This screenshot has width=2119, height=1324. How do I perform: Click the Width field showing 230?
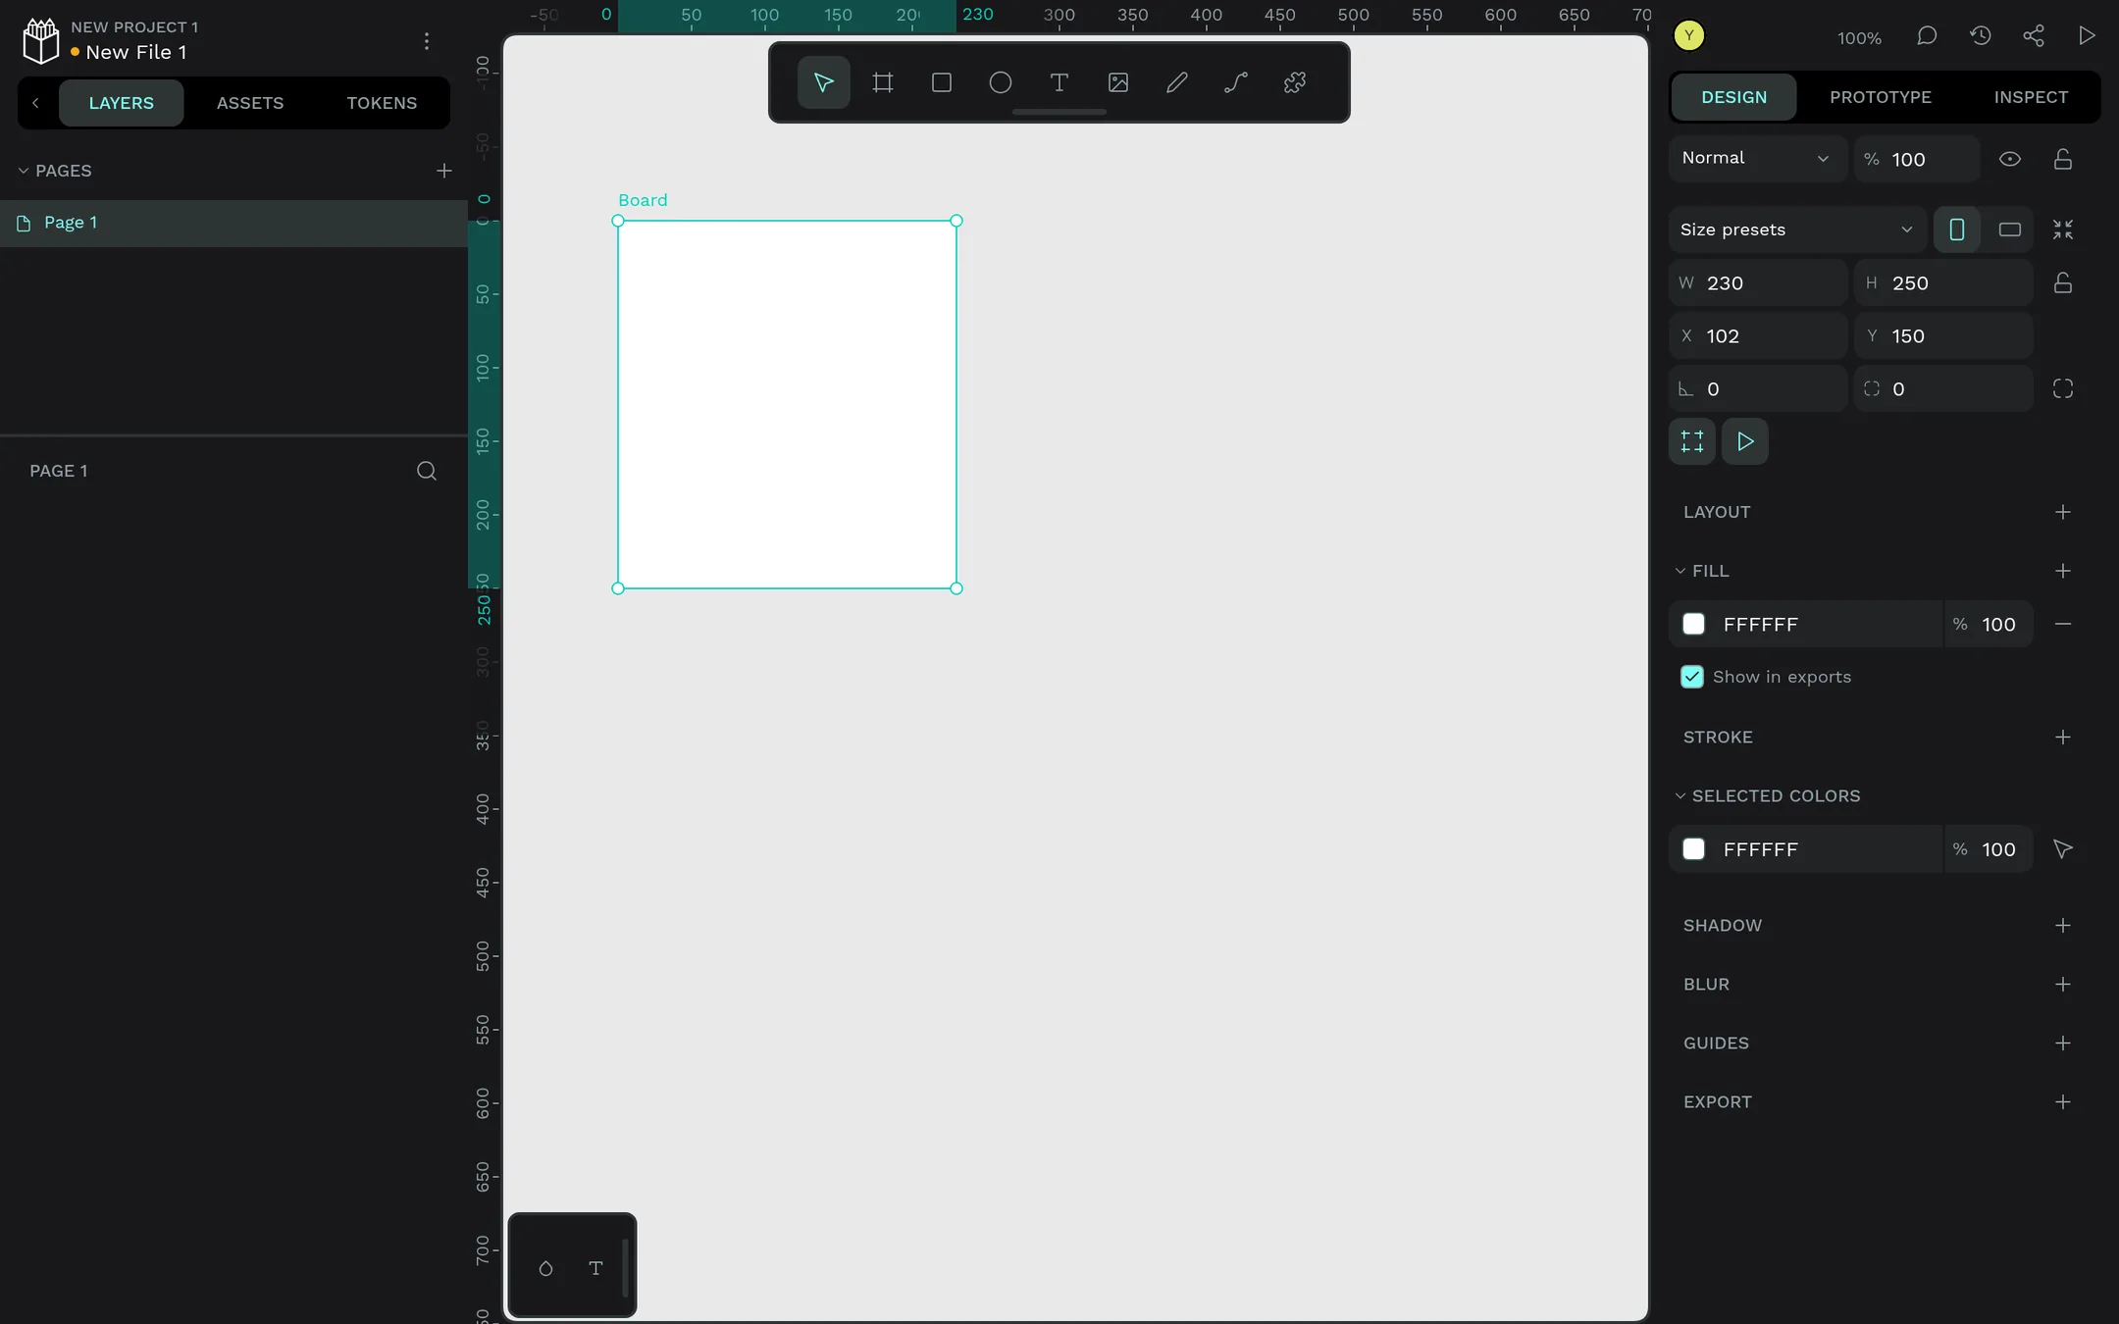pyautogui.click(x=1758, y=283)
